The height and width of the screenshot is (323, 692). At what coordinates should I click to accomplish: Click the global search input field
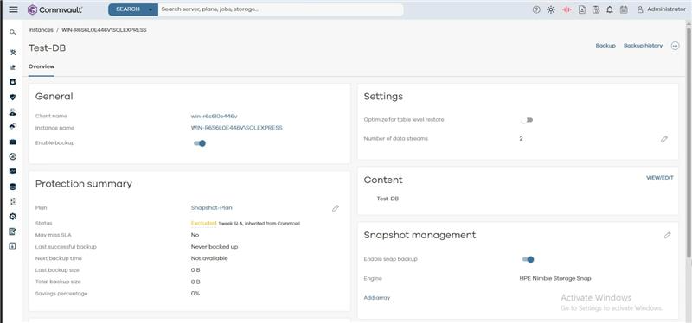[x=280, y=9]
